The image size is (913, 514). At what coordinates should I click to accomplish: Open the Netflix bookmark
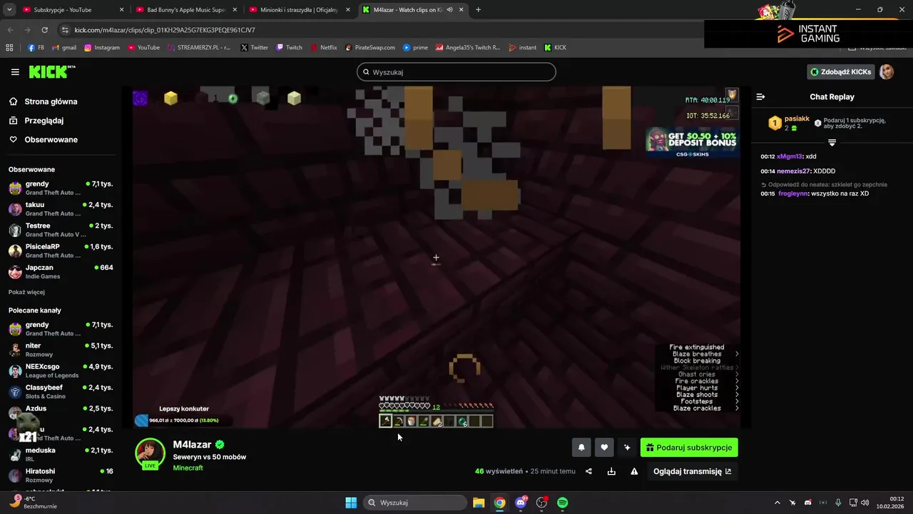point(323,47)
